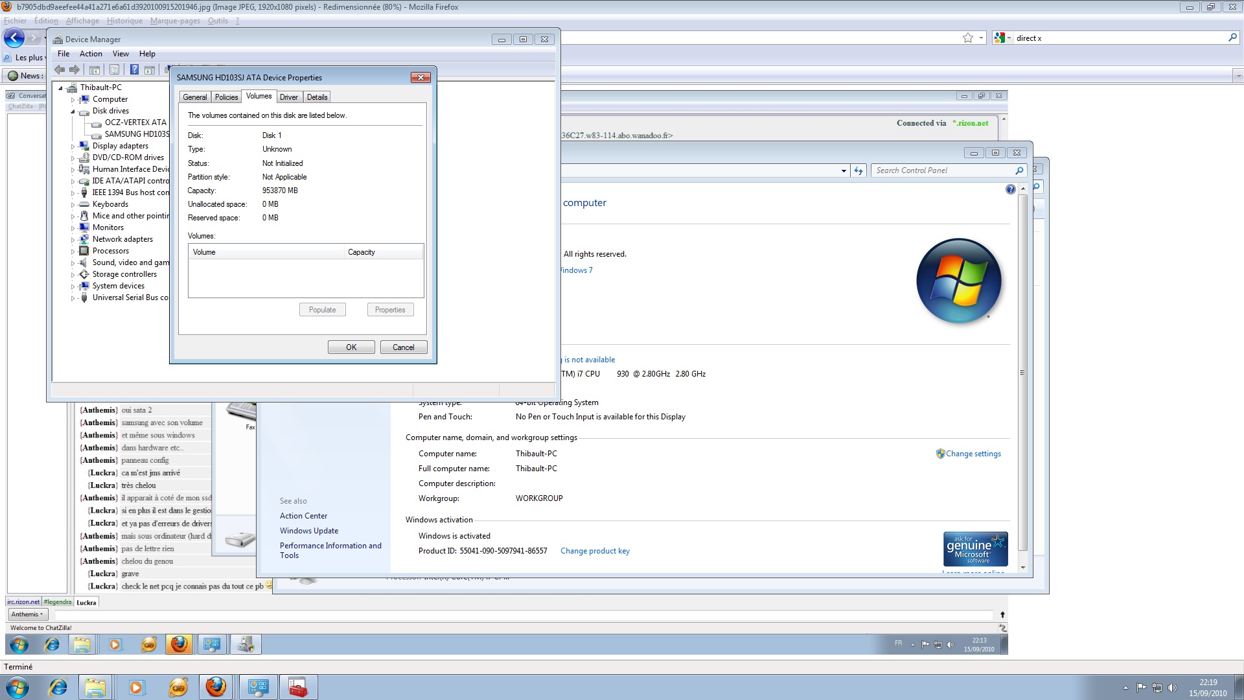Open the Action Center link under See also
Viewport: 1244px width, 700px height.
pyautogui.click(x=303, y=516)
